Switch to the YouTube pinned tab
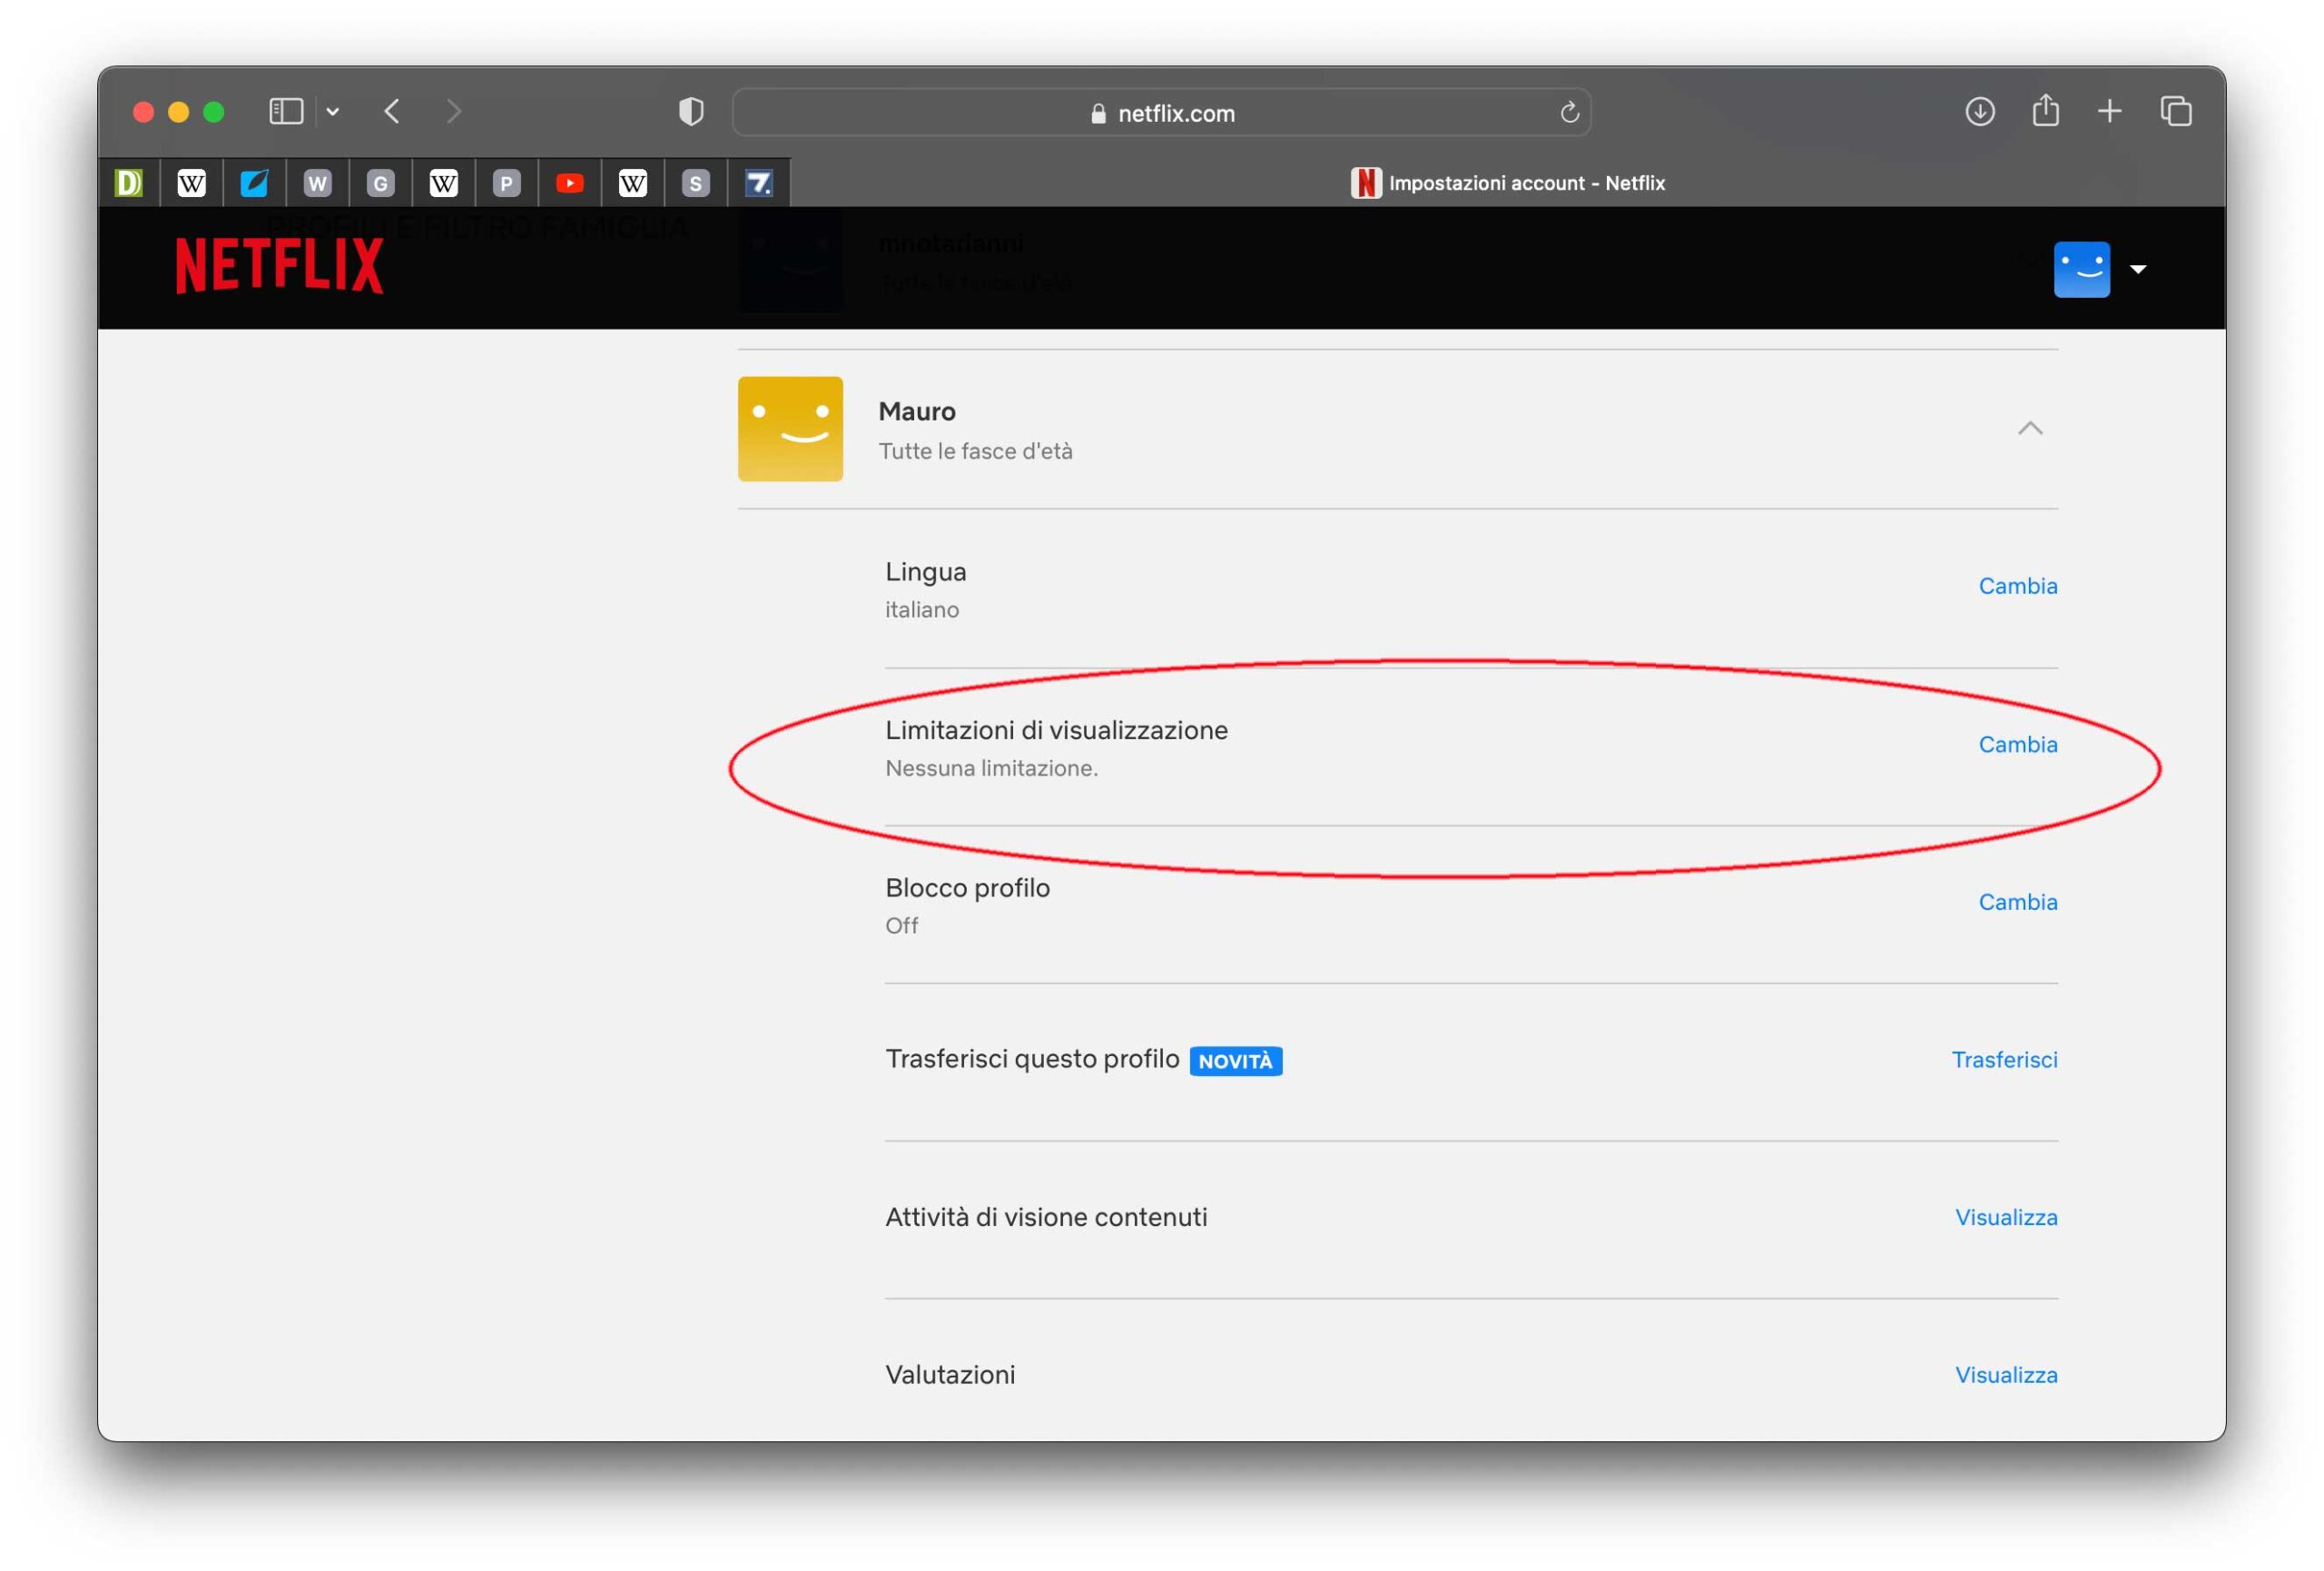Viewport: 2324px width, 1571px height. [570, 183]
